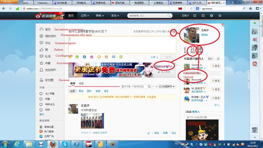Insert video using the blue play icon
Screen dimensions: 263x148
click(84, 57)
